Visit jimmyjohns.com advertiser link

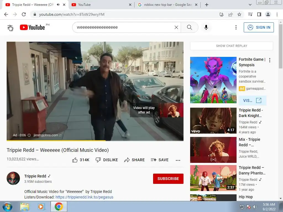(48, 135)
